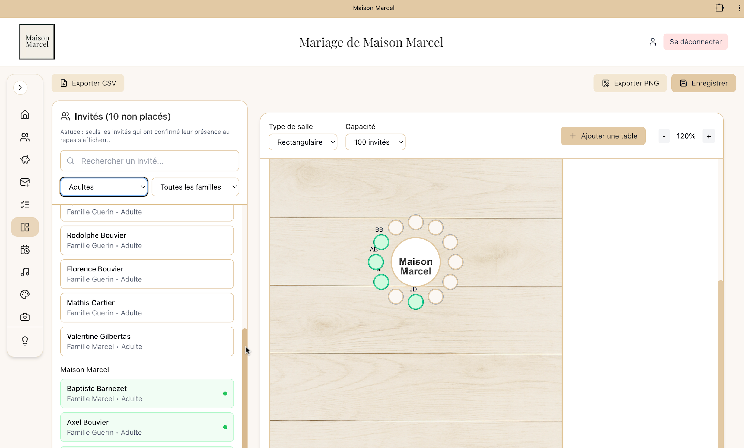Viewport: 744px width, 448px height.
Task: Open the home sidebar icon
Action: point(25,115)
